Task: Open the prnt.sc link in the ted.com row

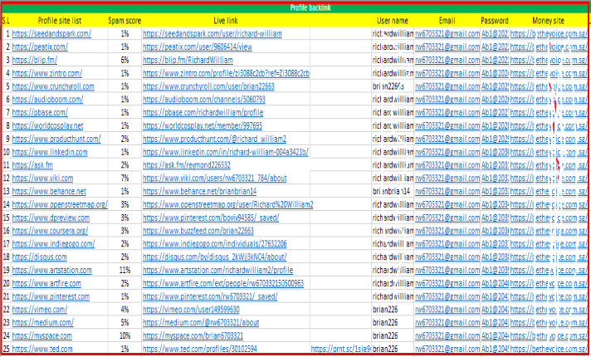Action: (339, 349)
